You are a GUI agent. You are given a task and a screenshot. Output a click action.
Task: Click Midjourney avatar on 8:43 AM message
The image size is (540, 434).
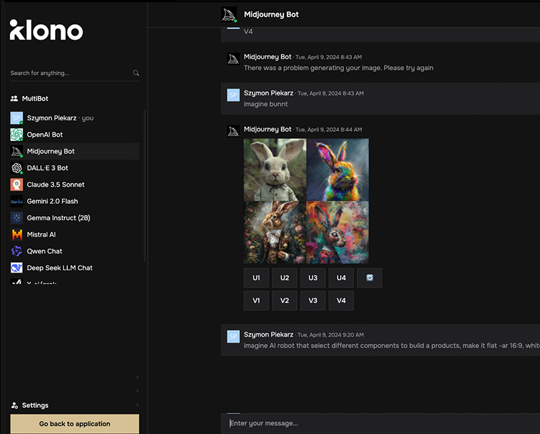(233, 58)
